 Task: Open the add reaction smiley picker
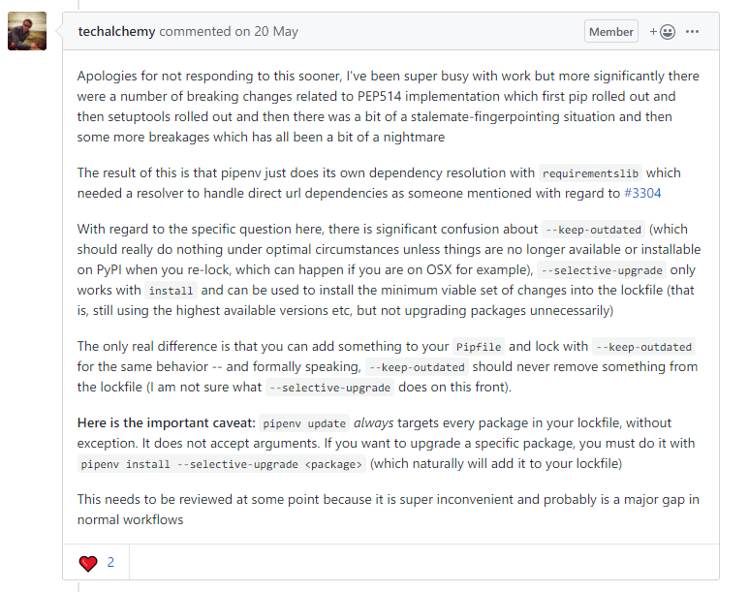pos(663,31)
